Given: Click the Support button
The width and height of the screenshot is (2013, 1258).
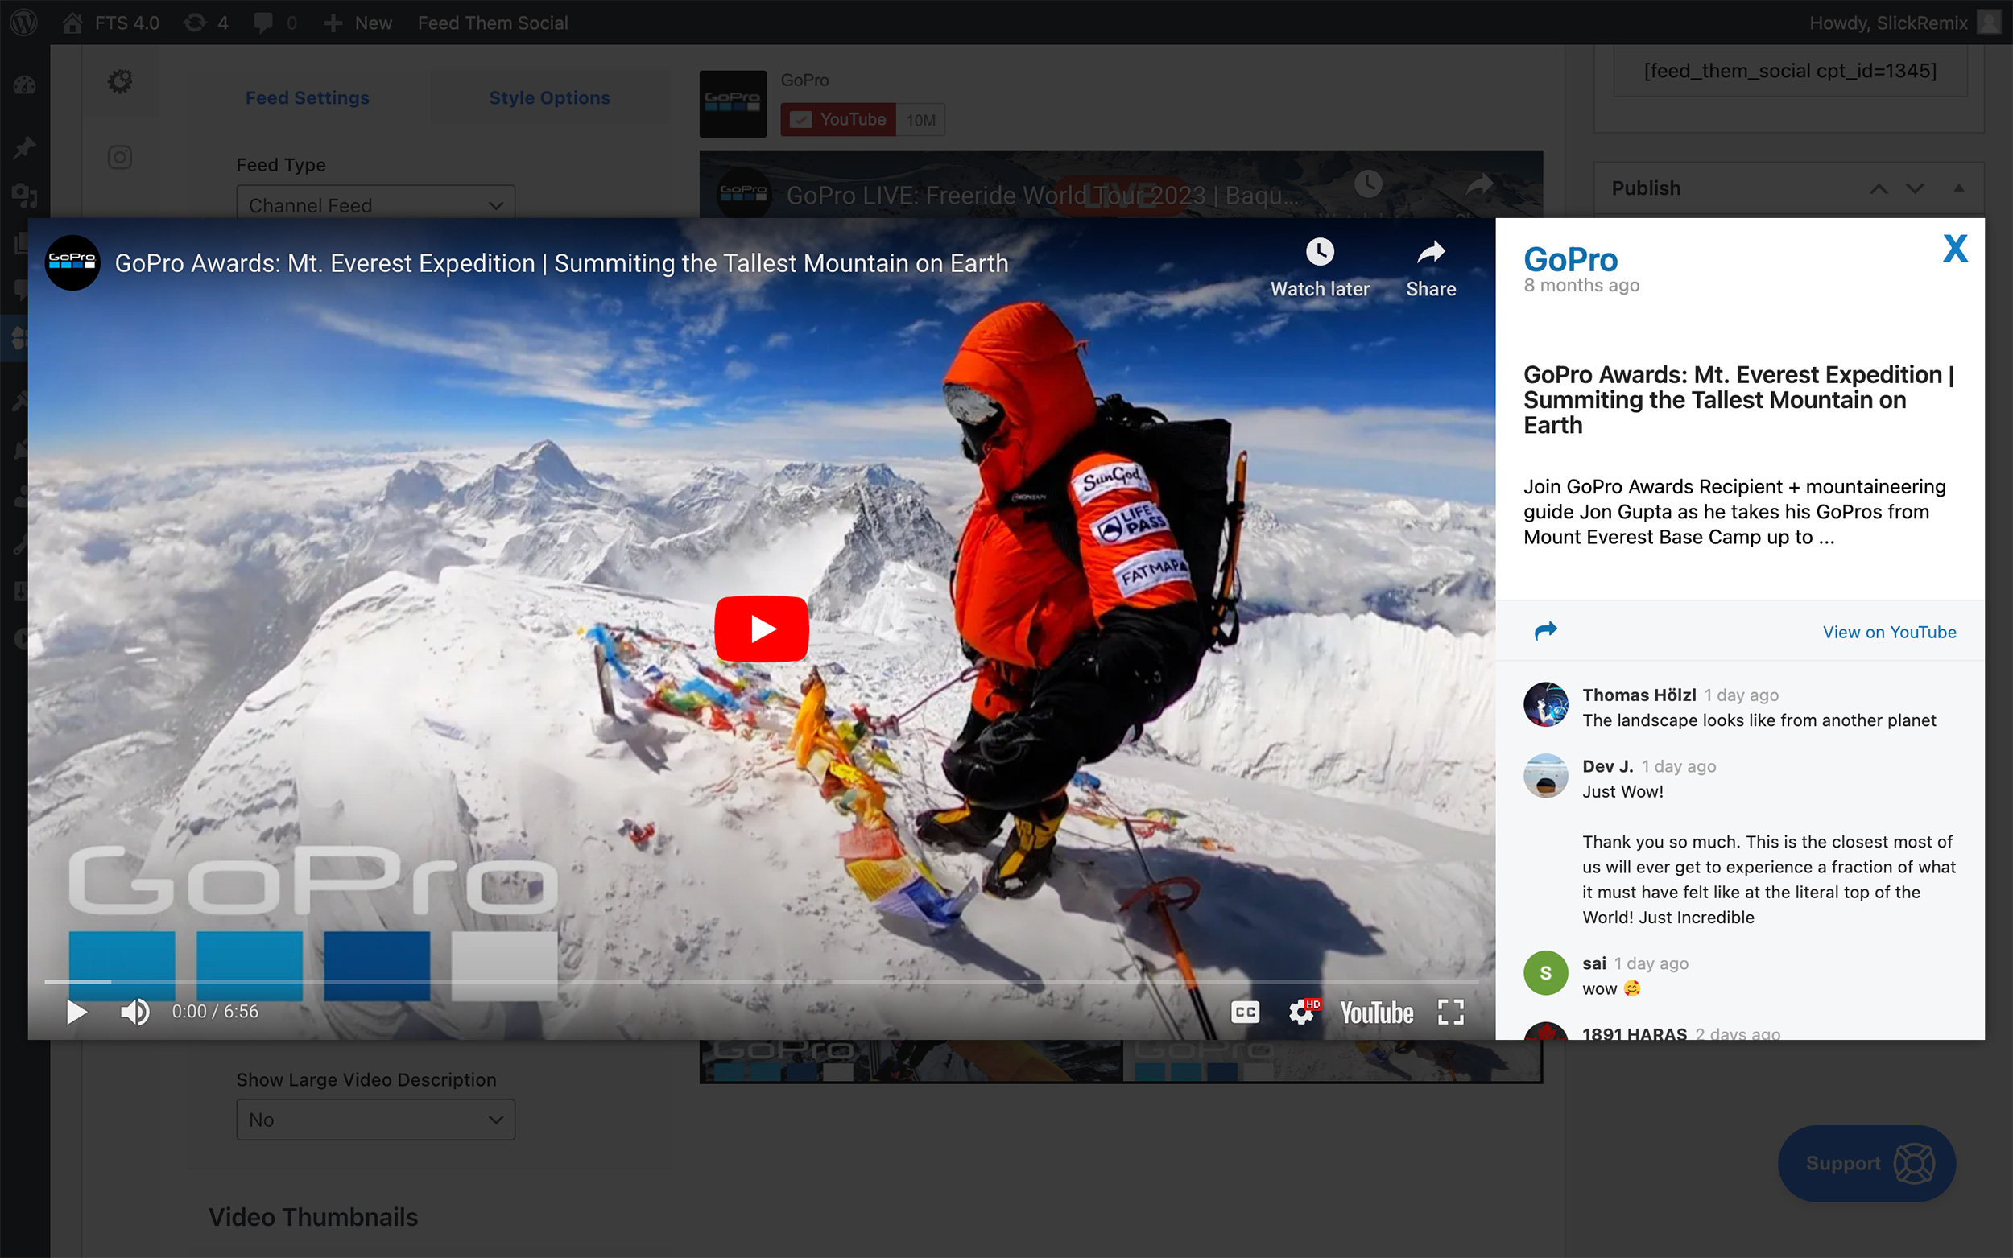Looking at the screenshot, I should coord(1866,1163).
